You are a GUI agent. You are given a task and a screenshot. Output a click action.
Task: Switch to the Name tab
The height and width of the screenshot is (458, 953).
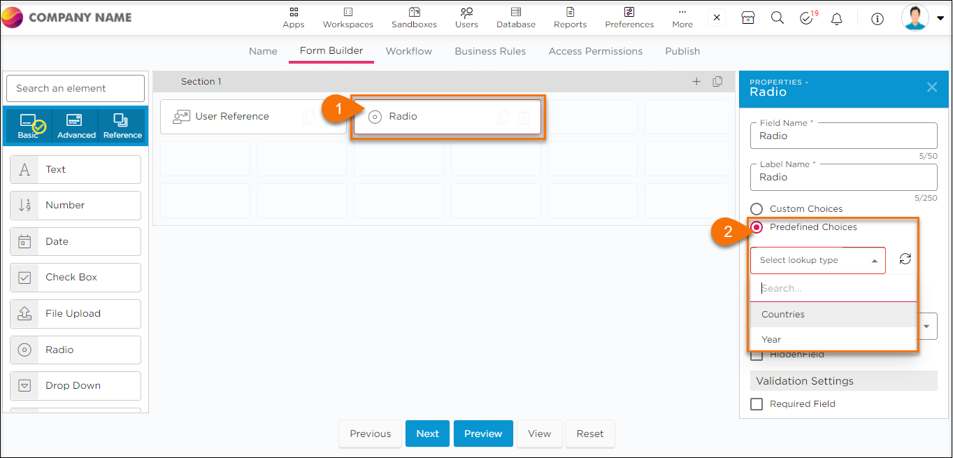(x=263, y=51)
